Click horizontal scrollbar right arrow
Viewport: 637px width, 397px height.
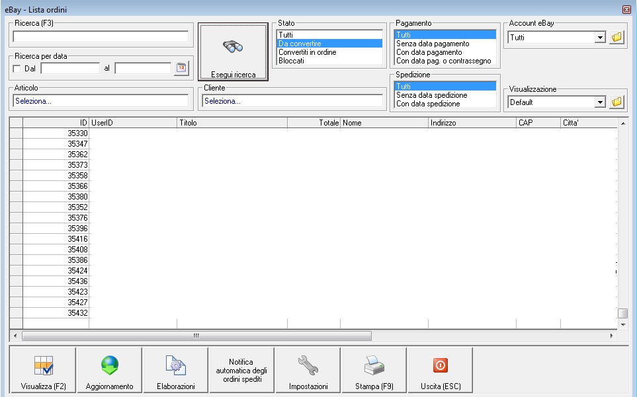coord(612,336)
